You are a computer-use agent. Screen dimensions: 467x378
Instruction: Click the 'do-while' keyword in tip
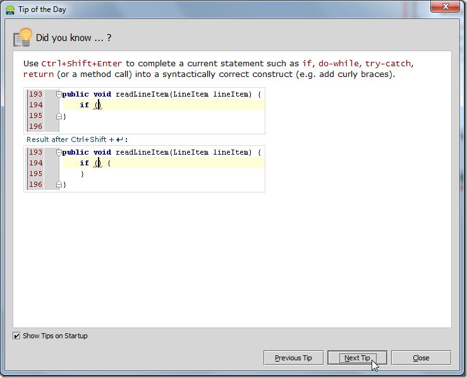pos(339,63)
